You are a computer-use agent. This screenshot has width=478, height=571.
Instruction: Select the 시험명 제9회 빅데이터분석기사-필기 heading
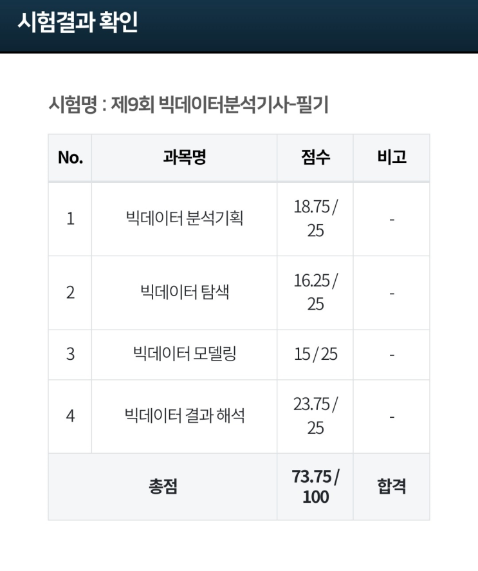pyautogui.click(x=188, y=104)
